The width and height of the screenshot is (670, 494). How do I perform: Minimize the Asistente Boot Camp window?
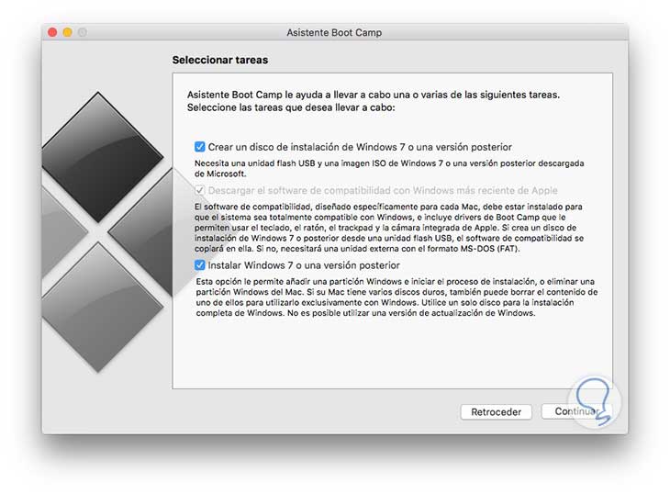(x=68, y=32)
